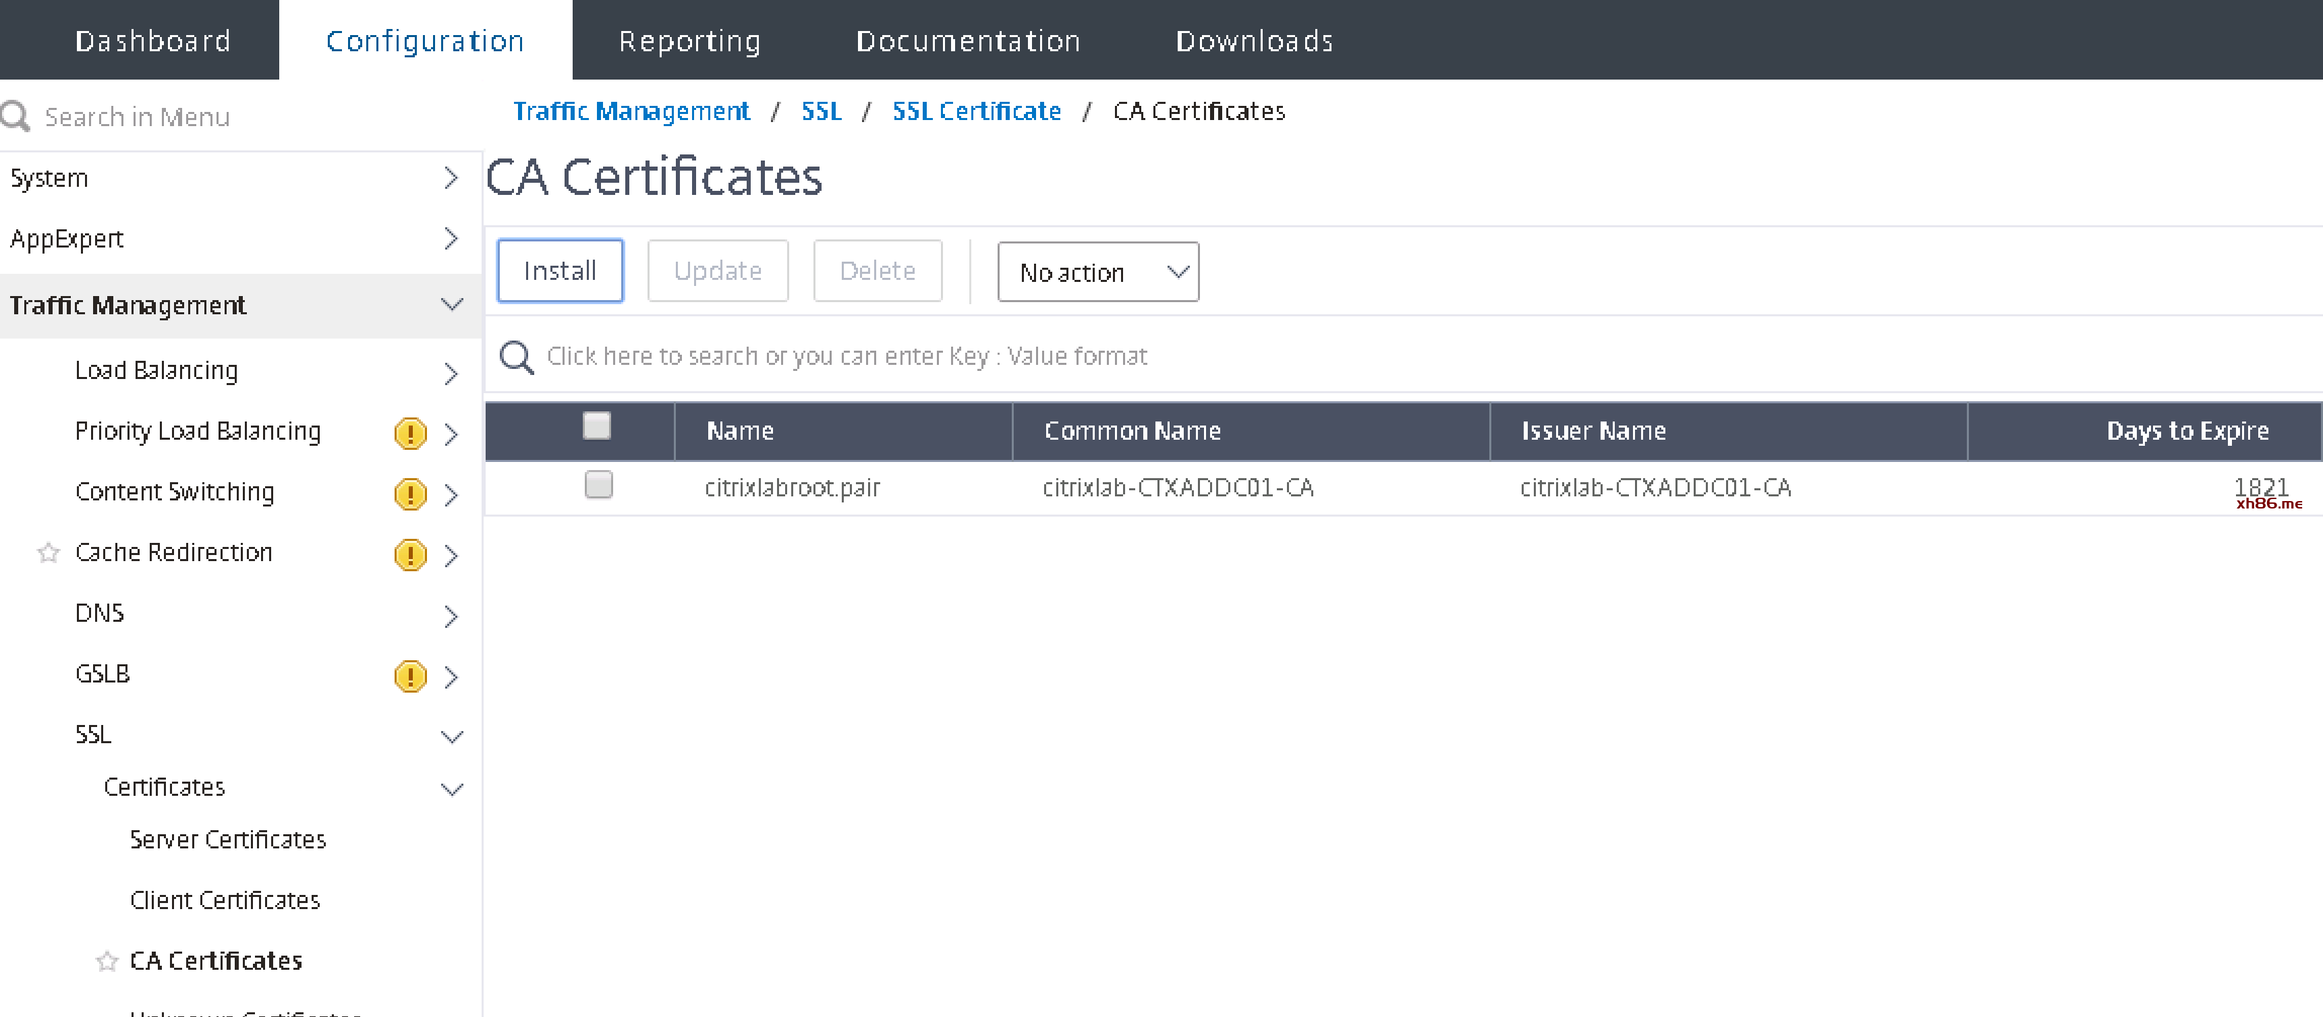2323x1017 pixels.
Task: Click the Install button
Action: (560, 270)
